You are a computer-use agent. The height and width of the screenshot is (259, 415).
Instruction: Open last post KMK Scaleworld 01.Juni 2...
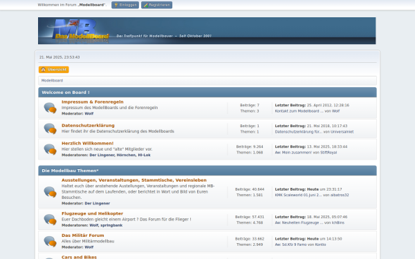click(298, 195)
